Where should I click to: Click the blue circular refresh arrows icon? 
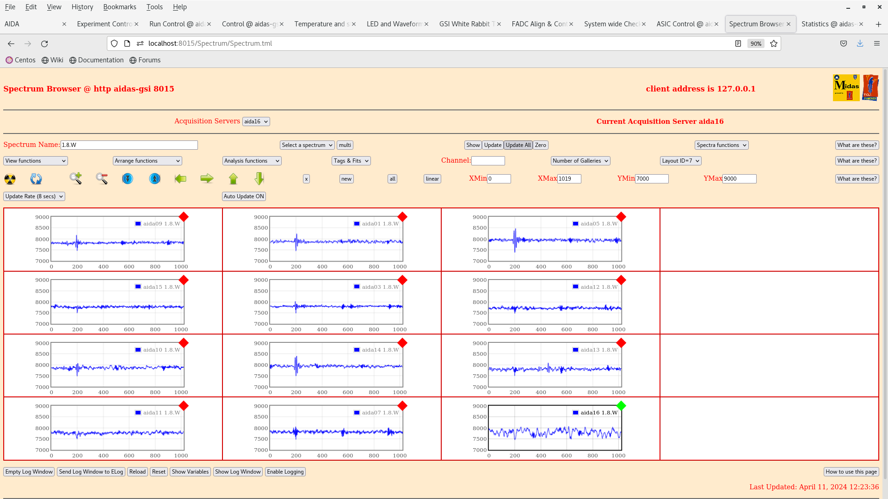click(36, 179)
